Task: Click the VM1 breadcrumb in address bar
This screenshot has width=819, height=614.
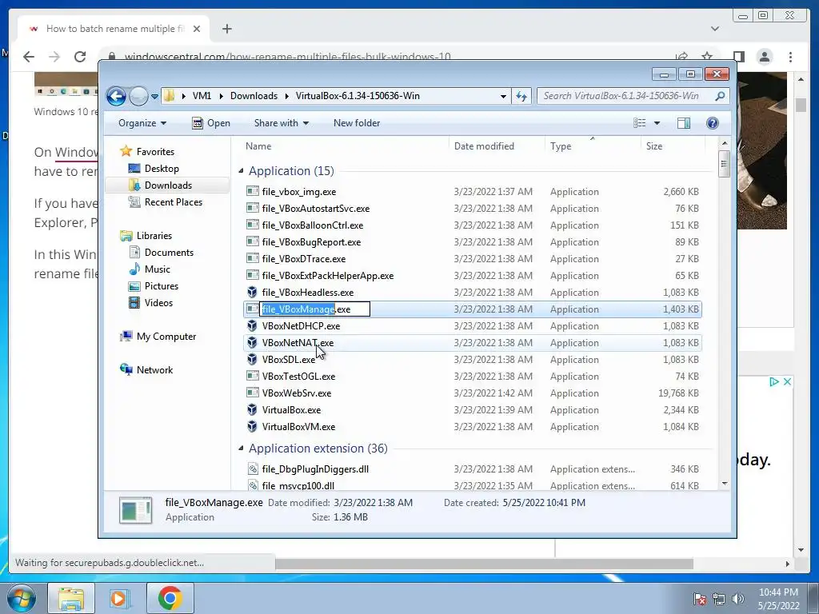Action: 202,96
